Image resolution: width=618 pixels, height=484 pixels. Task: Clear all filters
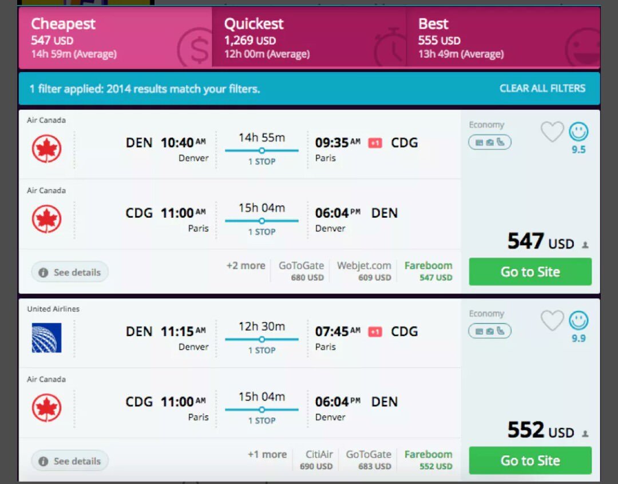(542, 88)
